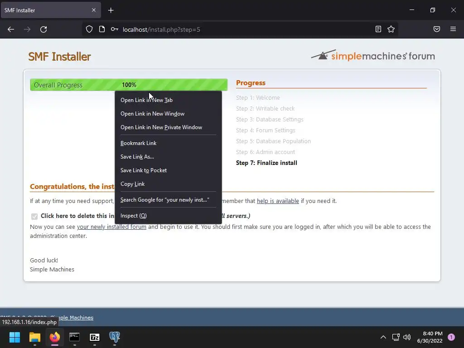This screenshot has height=348, width=464.
Task: Close the SMF Installer tab
Action: pyautogui.click(x=93, y=10)
